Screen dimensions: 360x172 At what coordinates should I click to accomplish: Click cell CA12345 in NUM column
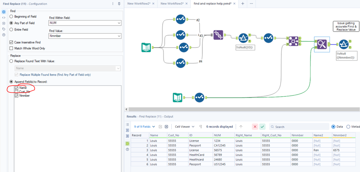[x=224, y=145]
